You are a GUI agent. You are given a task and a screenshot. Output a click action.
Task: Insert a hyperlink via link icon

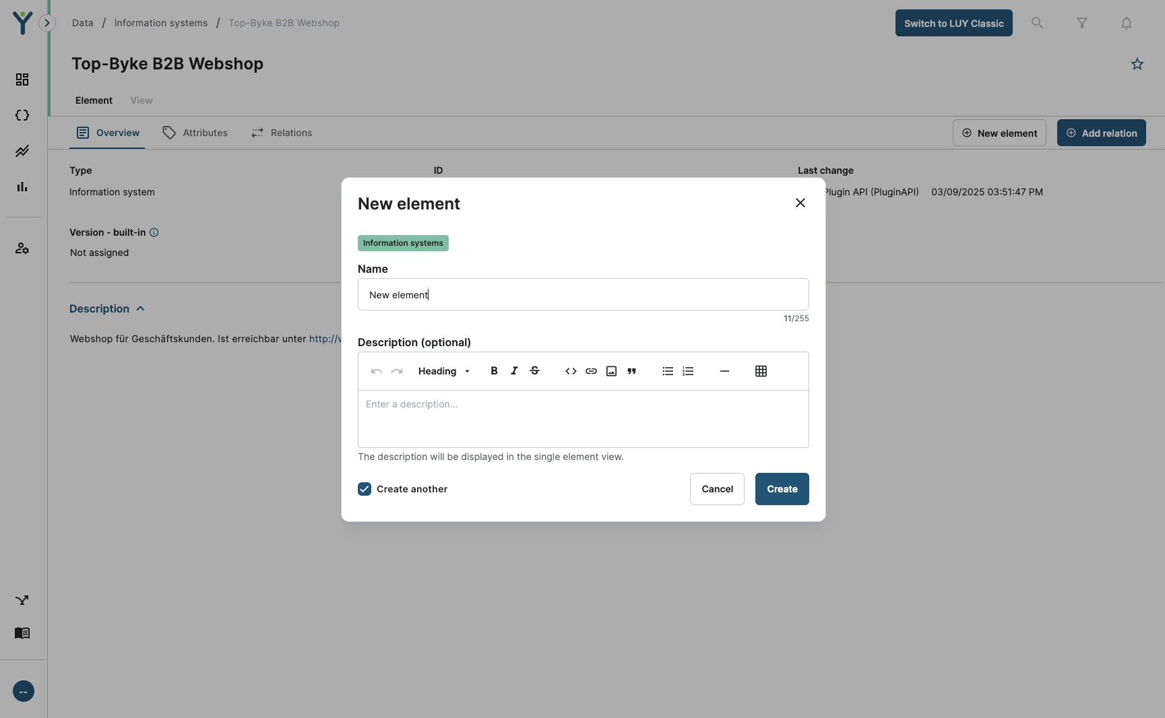click(591, 371)
